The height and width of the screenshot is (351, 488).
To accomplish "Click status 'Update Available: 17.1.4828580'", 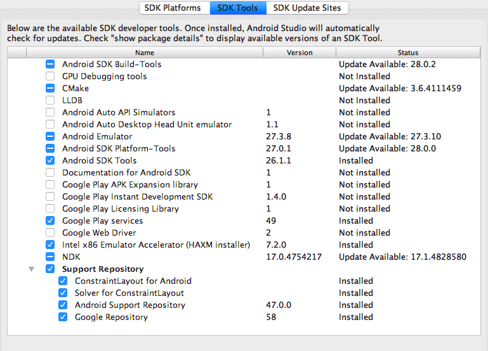I will tap(402, 257).
